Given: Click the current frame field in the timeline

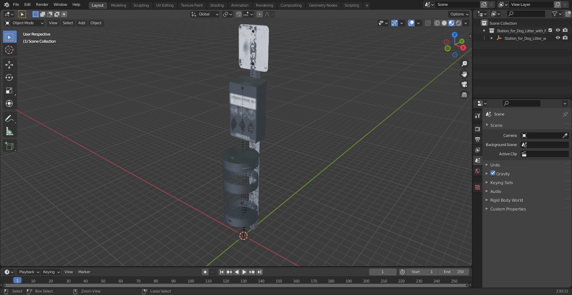Looking at the screenshot, I should [x=383, y=272].
